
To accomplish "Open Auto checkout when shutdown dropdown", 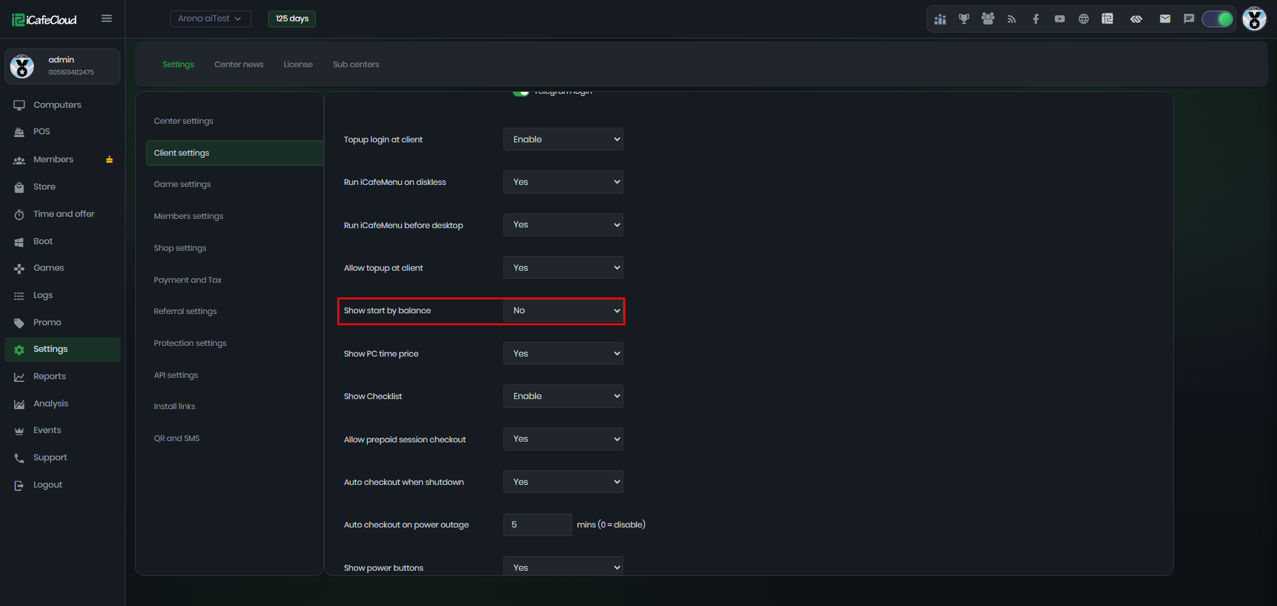I will (563, 482).
